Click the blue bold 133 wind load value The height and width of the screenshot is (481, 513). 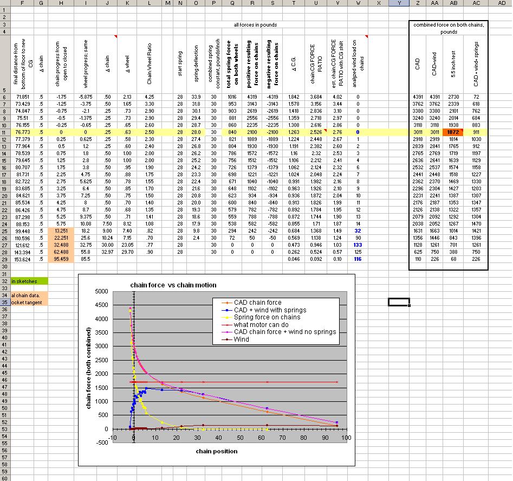click(358, 245)
